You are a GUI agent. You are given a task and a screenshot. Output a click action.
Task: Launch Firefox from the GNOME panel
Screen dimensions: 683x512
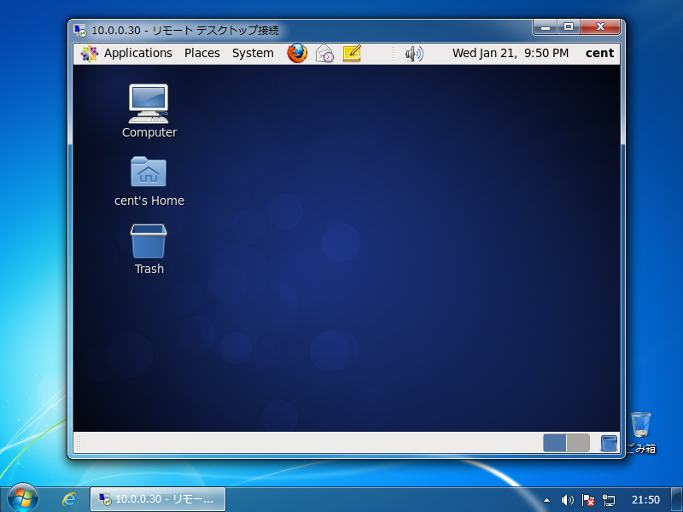297,53
